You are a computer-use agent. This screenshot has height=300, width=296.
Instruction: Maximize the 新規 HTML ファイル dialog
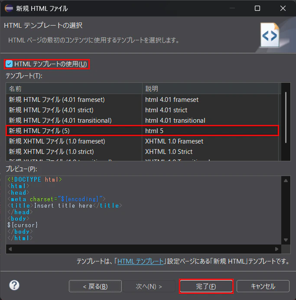pyautogui.click(x=257, y=8)
